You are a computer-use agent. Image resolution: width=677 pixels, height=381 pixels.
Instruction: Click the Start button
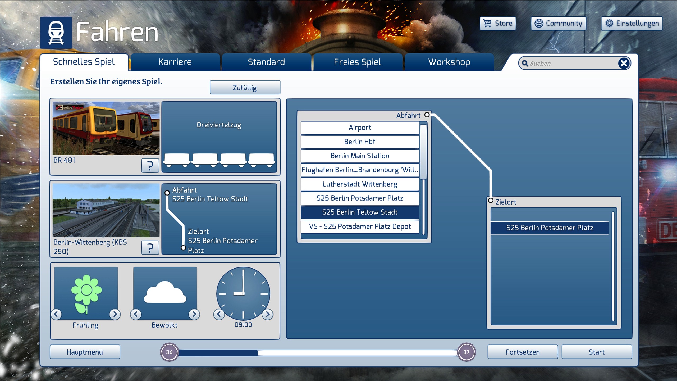coord(596,352)
